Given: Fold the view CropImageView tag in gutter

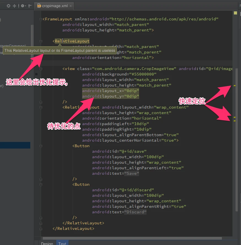Looking at the screenshot, I should click(x=41, y=69).
